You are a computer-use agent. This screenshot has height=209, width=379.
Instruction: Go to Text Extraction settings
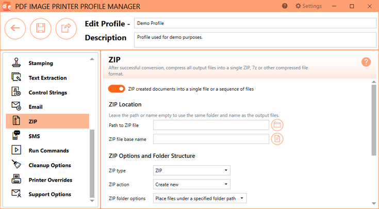(x=47, y=77)
